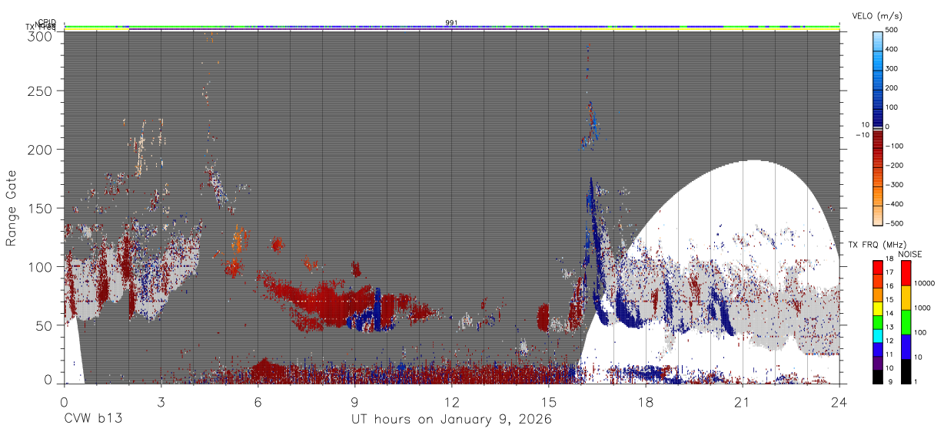Pick the orange 15–16 MHz TX FRQ swatch
Screen dimensions: 944x435
point(877,295)
